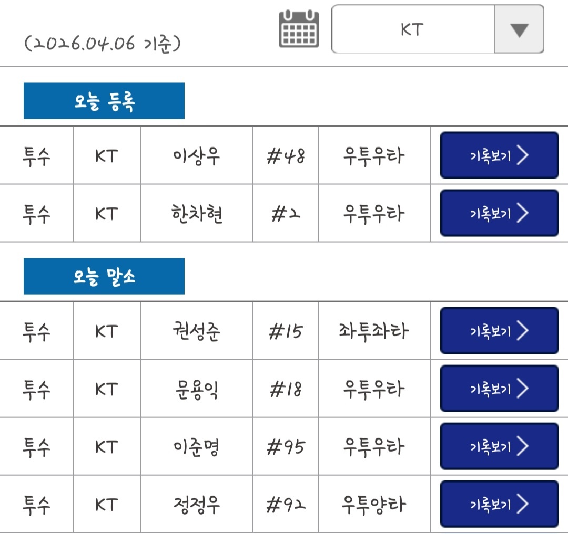Viewport: 568px width, 534px height.
Task: Click the 투수 label in first row
Action: tap(36, 155)
